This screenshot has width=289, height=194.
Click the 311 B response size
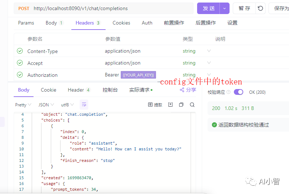pos(248,108)
